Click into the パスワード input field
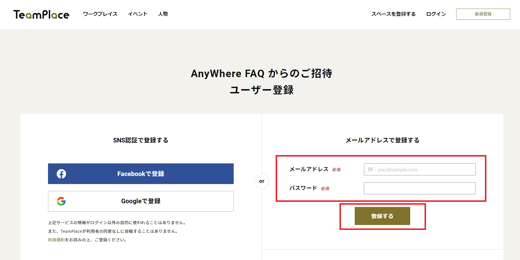The image size is (520, 260). 419,188
